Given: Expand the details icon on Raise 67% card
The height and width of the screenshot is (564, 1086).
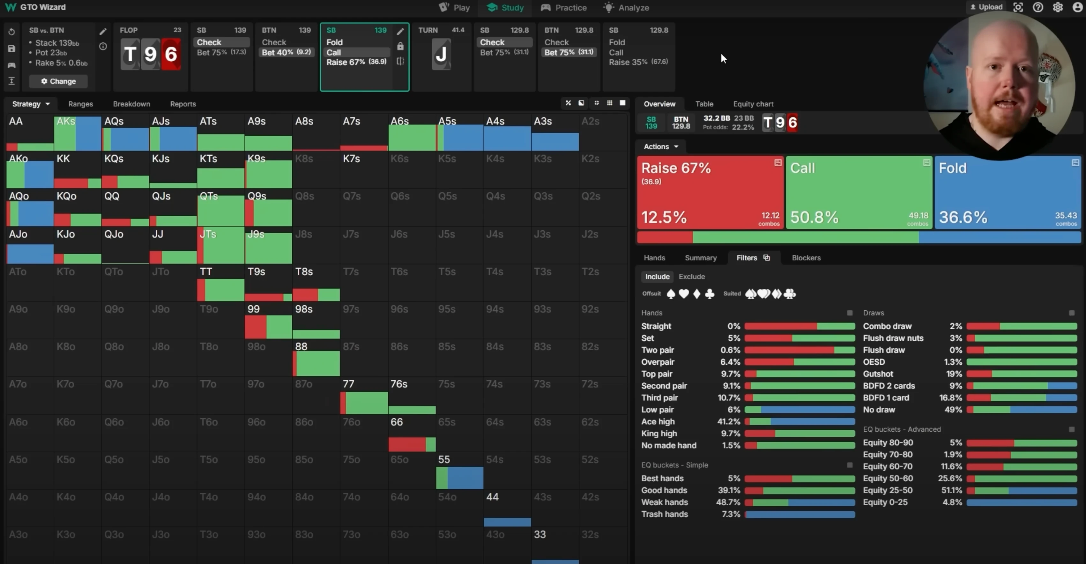Looking at the screenshot, I should (x=777, y=163).
